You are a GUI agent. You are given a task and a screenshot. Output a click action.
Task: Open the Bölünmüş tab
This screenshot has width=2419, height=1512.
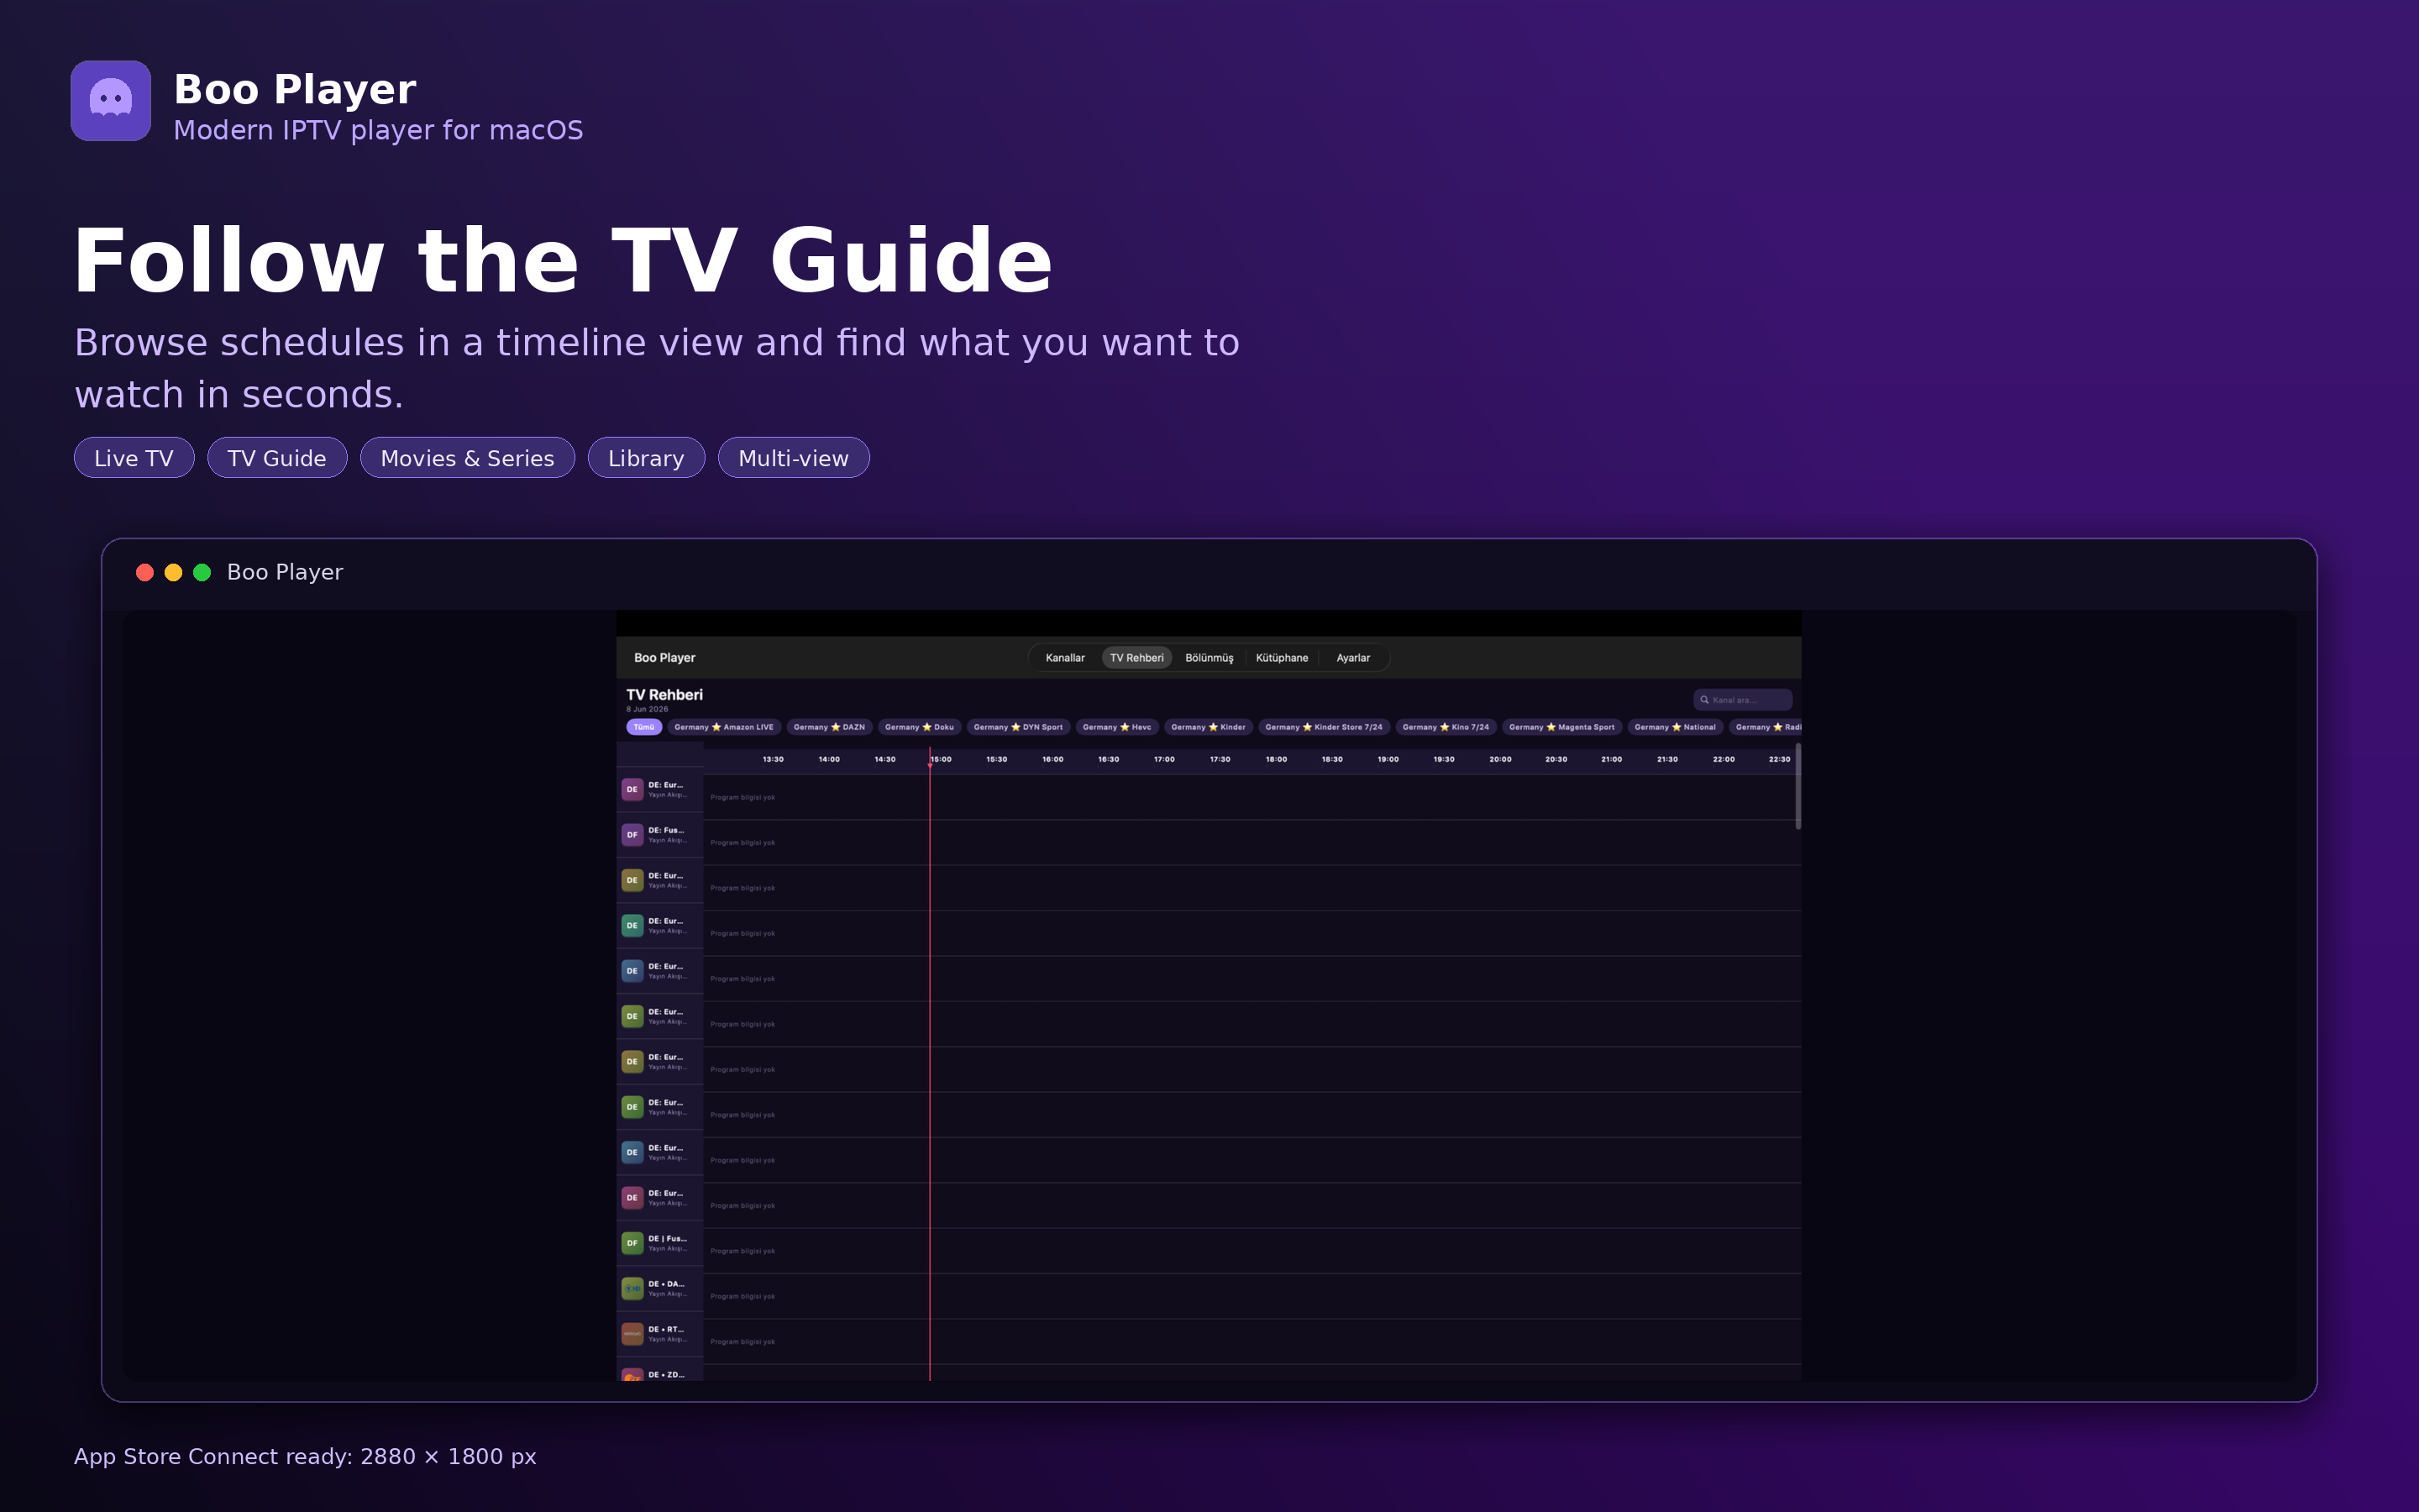point(1209,658)
